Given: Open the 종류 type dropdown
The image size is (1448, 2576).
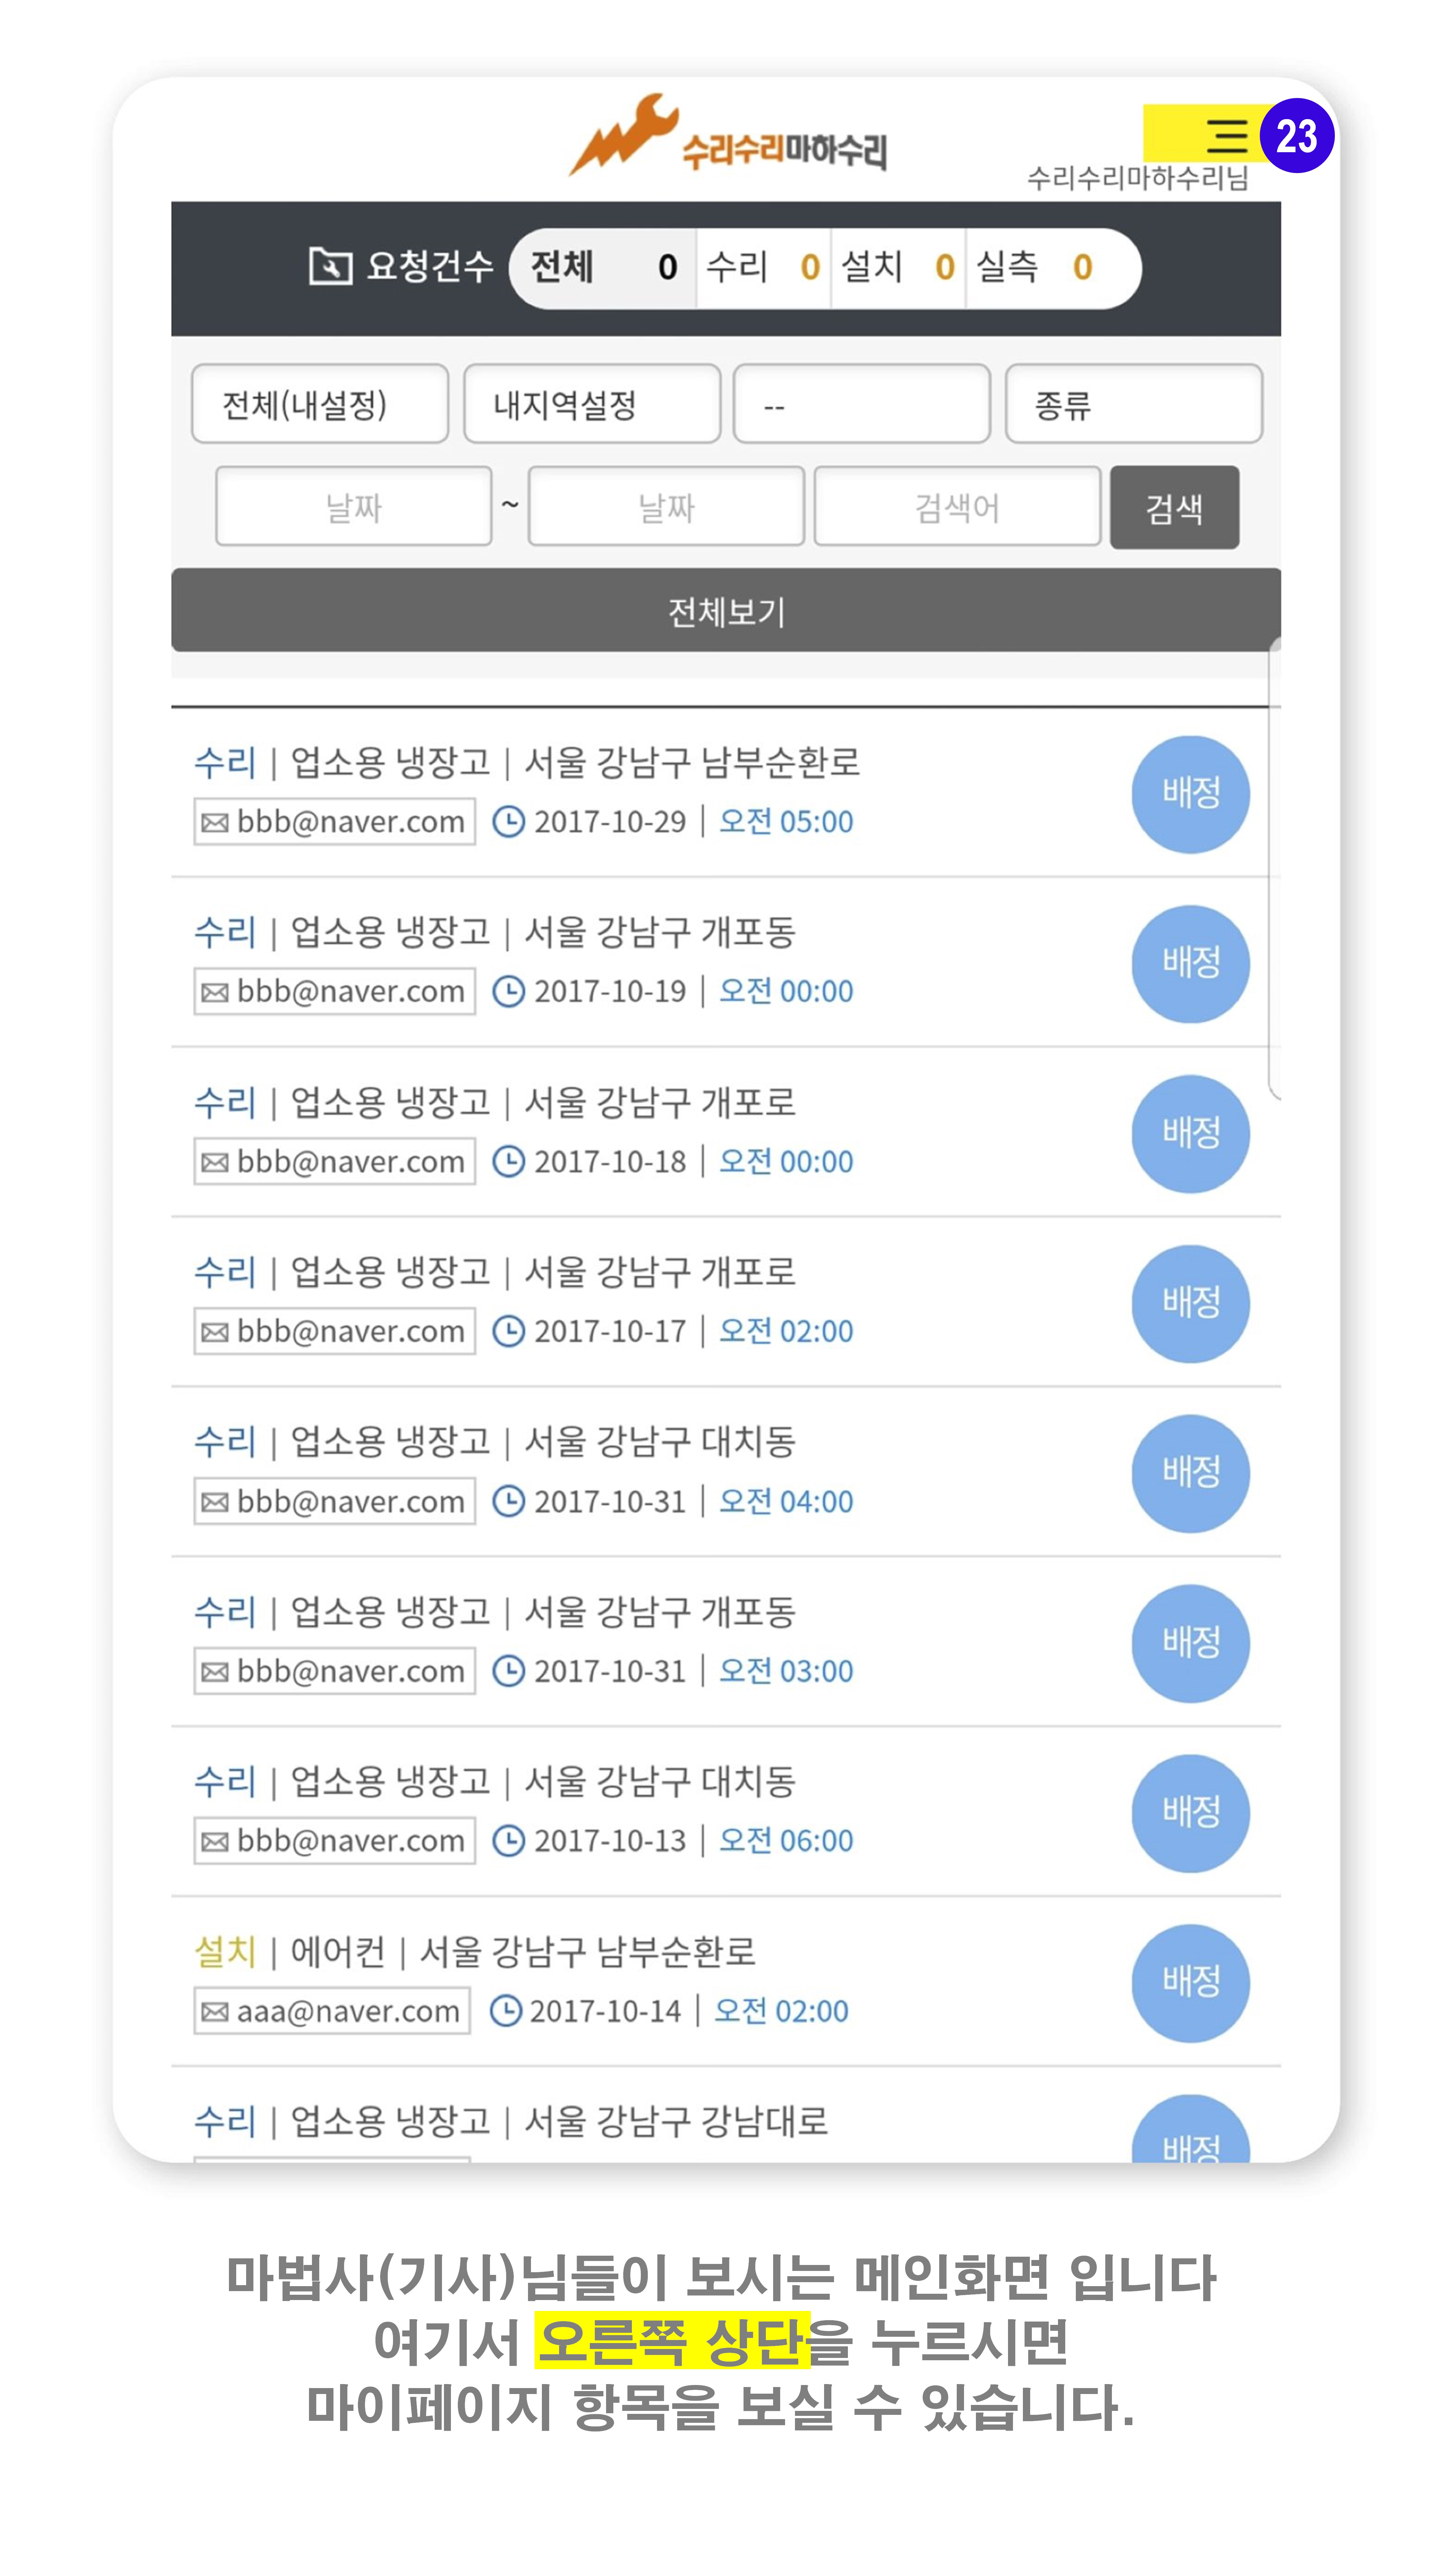Looking at the screenshot, I should pos(1133,404).
